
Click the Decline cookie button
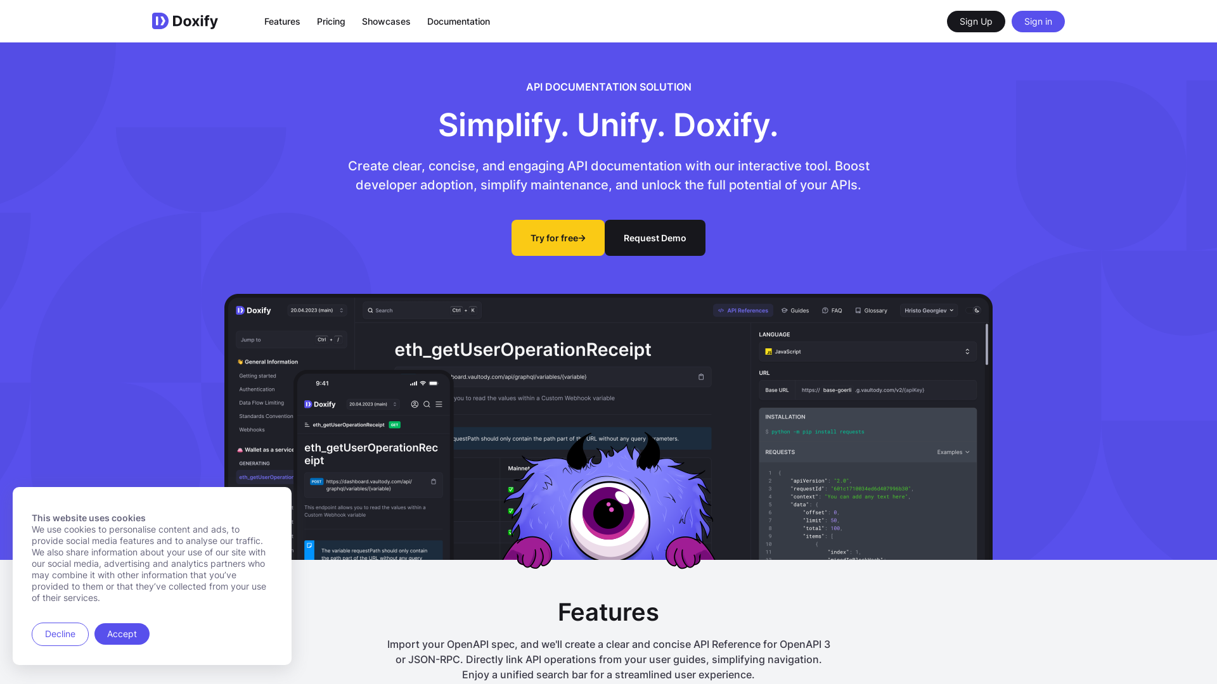point(60,633)
